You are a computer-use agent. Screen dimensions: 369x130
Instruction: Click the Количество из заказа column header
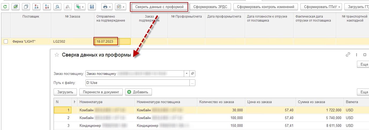coord(221,102)
